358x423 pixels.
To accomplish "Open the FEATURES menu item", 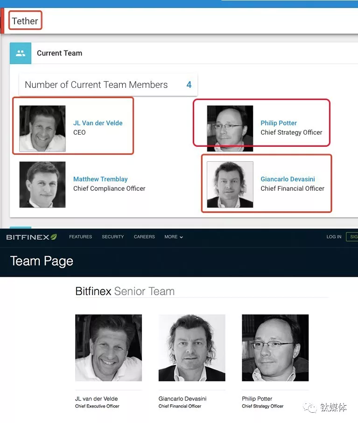I will pos(81,237).
